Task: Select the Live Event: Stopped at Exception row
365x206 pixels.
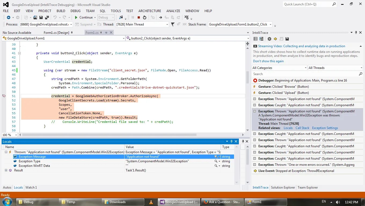Action: point(308,171)
